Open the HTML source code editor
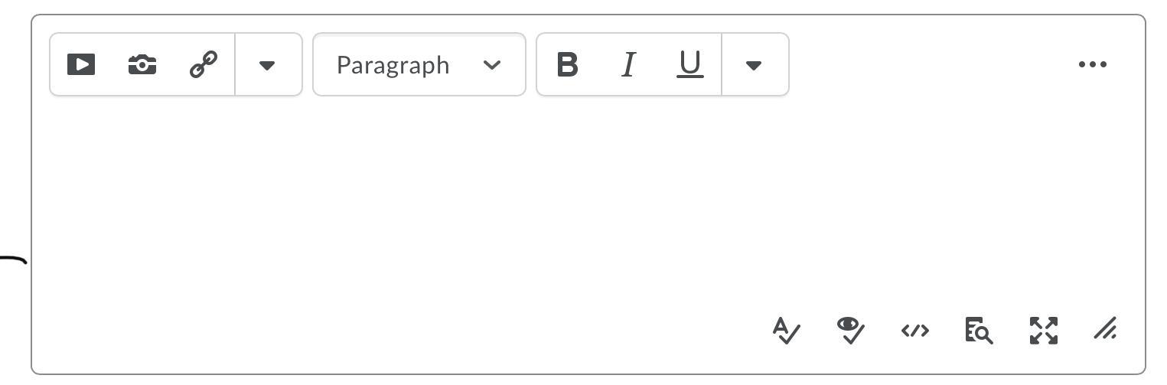The image size is (1167, 385). click(x=914, y=331)
